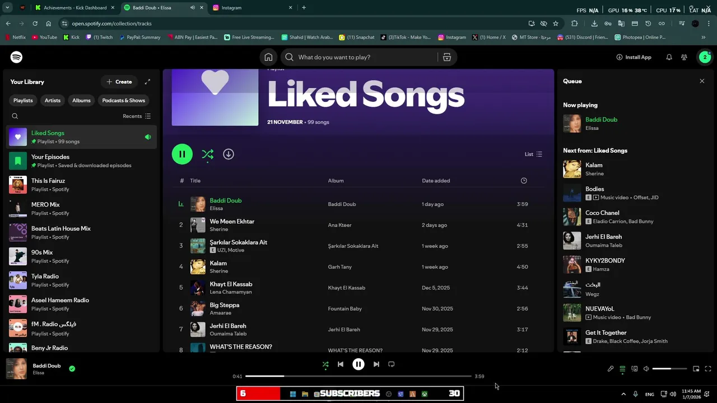Viewport: 717px width, 403px height.
Task: Sort tracks by the Date added column
Action: [436, 181]
